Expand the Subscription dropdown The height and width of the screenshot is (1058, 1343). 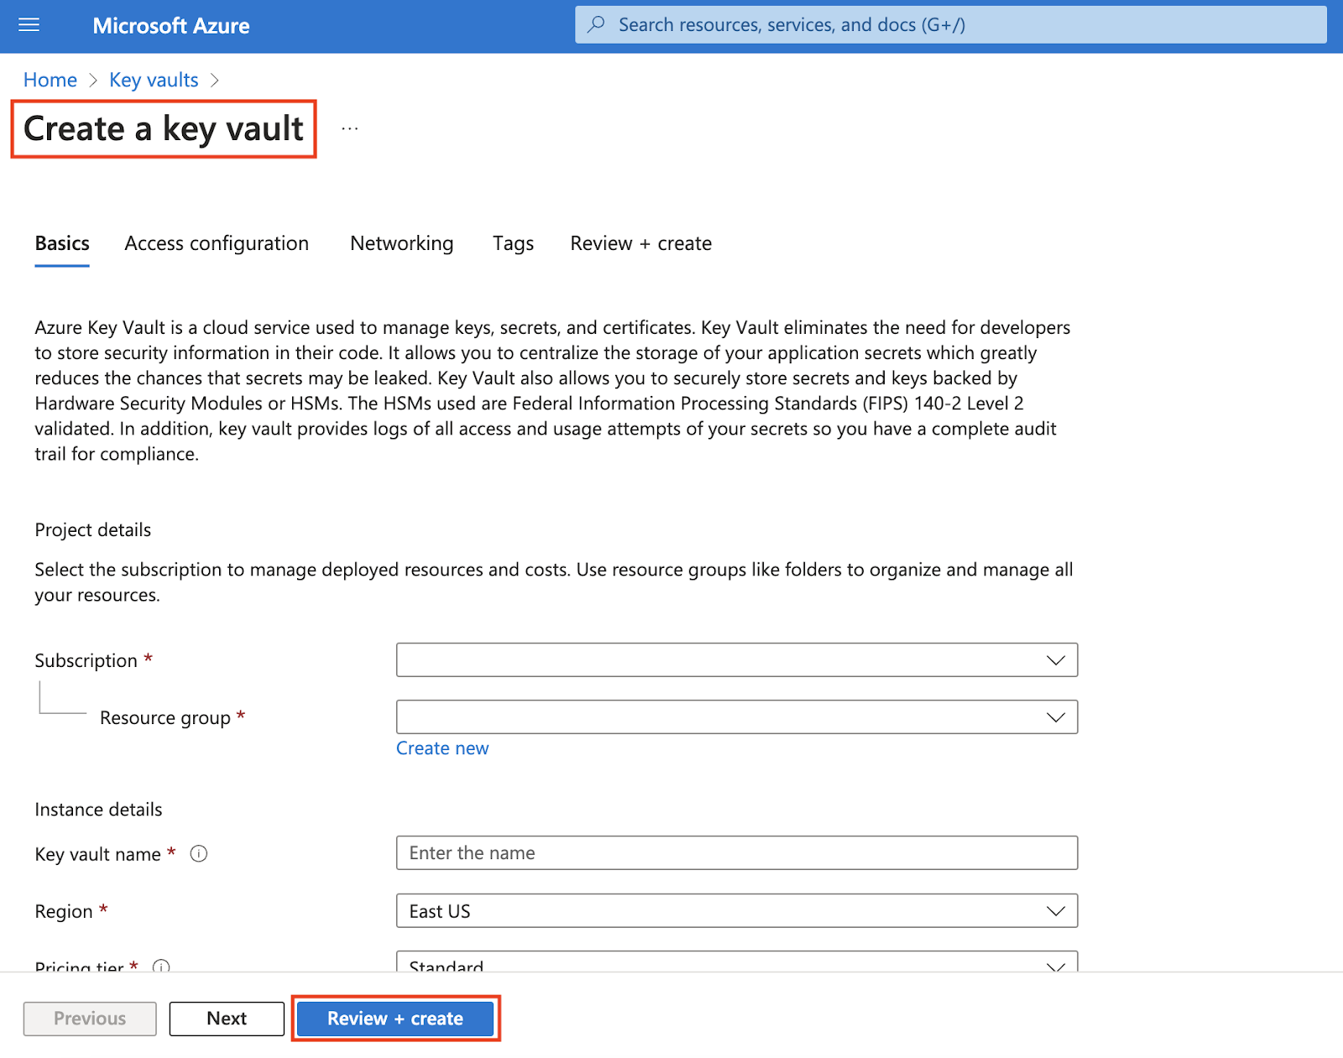[737, 660]
